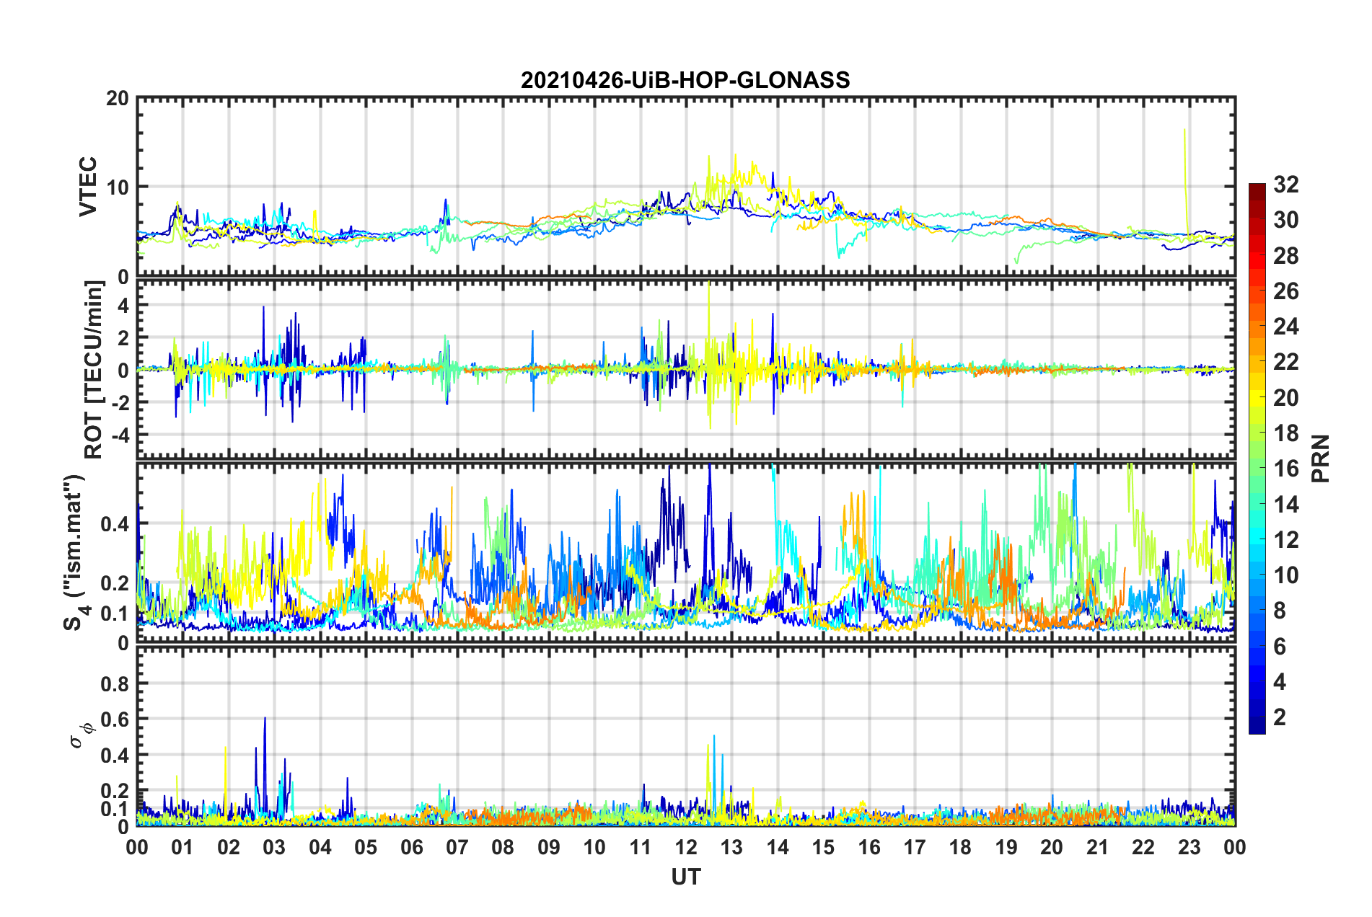Click UT hour tick label 21
Screen dimensions: 1372x917
[x=1098, y=847]
